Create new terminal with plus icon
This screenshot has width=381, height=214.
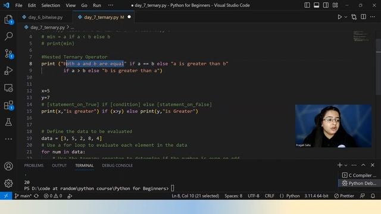point(340,165)
